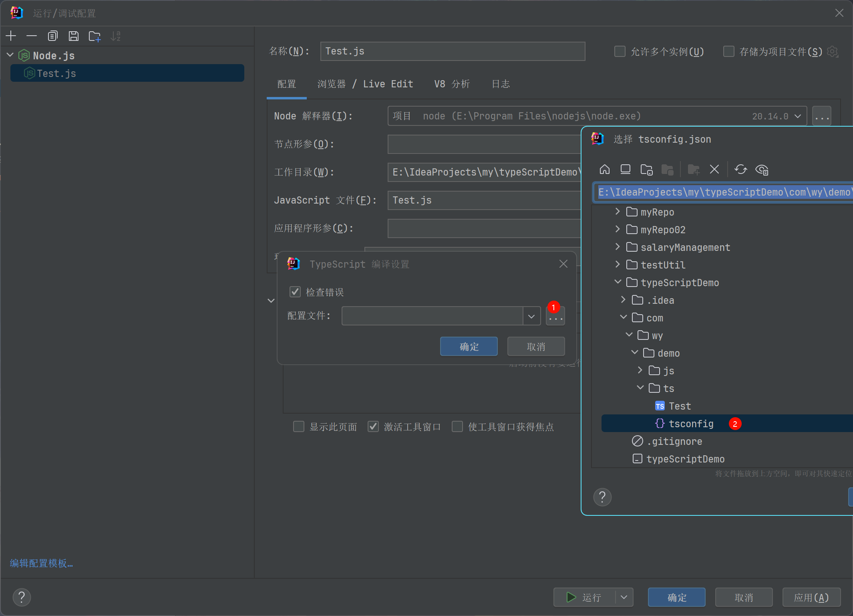Collapse the demo folder

[634, 353]
